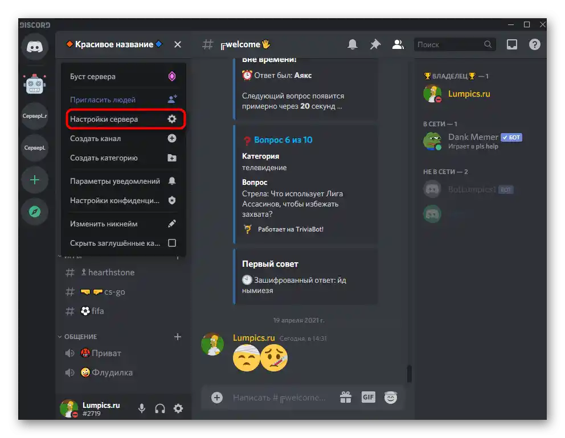
Task: Click the bandaged face emoji in chat
Action: pos(246,358)
